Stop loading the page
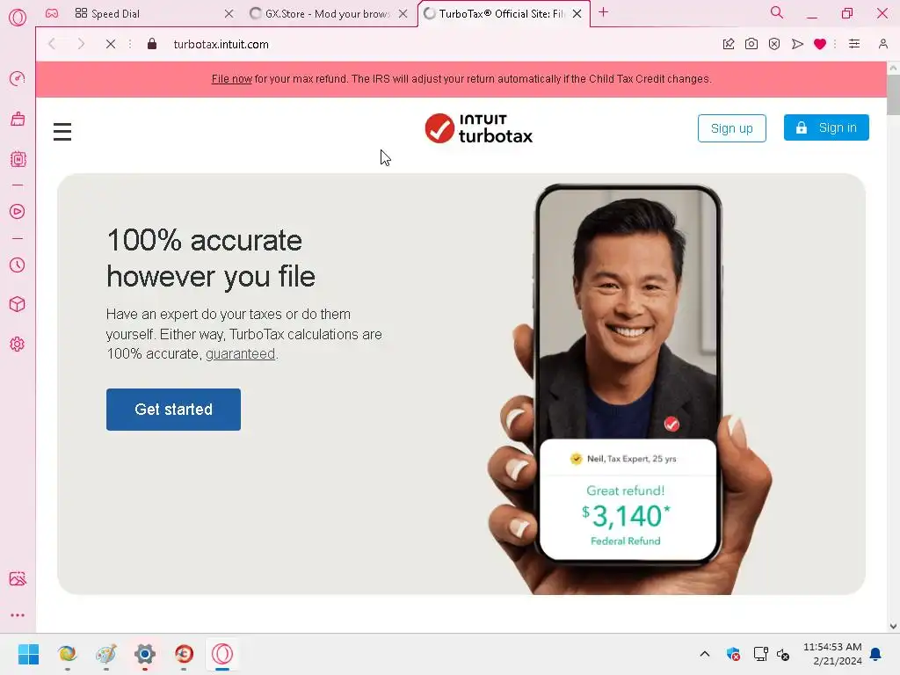This screenshot has width=900, height=675. coord(111,44)
